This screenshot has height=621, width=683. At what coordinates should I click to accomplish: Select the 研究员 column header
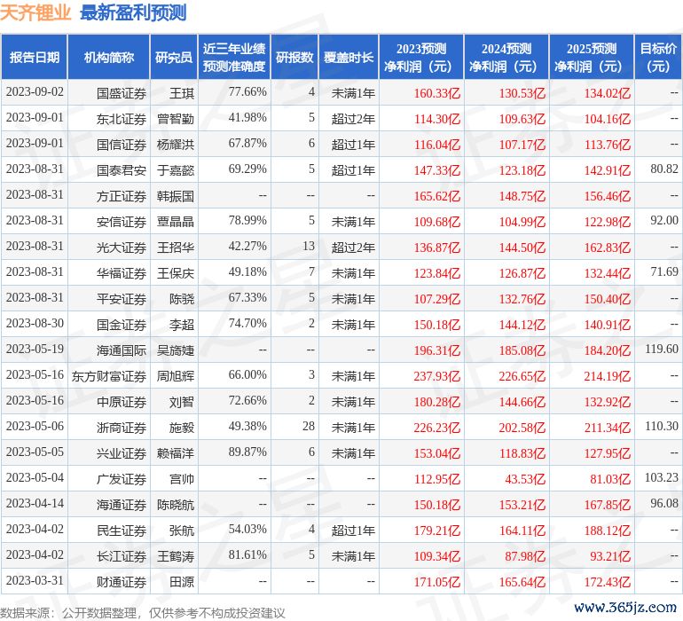point(174,57)
